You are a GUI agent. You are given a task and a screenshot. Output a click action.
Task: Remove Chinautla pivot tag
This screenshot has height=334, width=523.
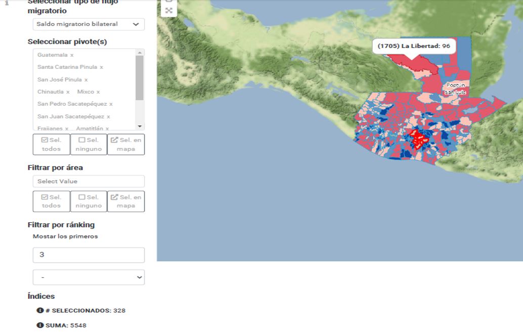pyautogui.click(x=68, y=91)
